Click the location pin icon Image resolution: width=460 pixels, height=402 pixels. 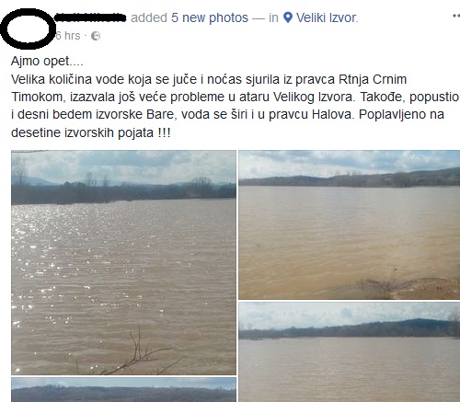288,17
